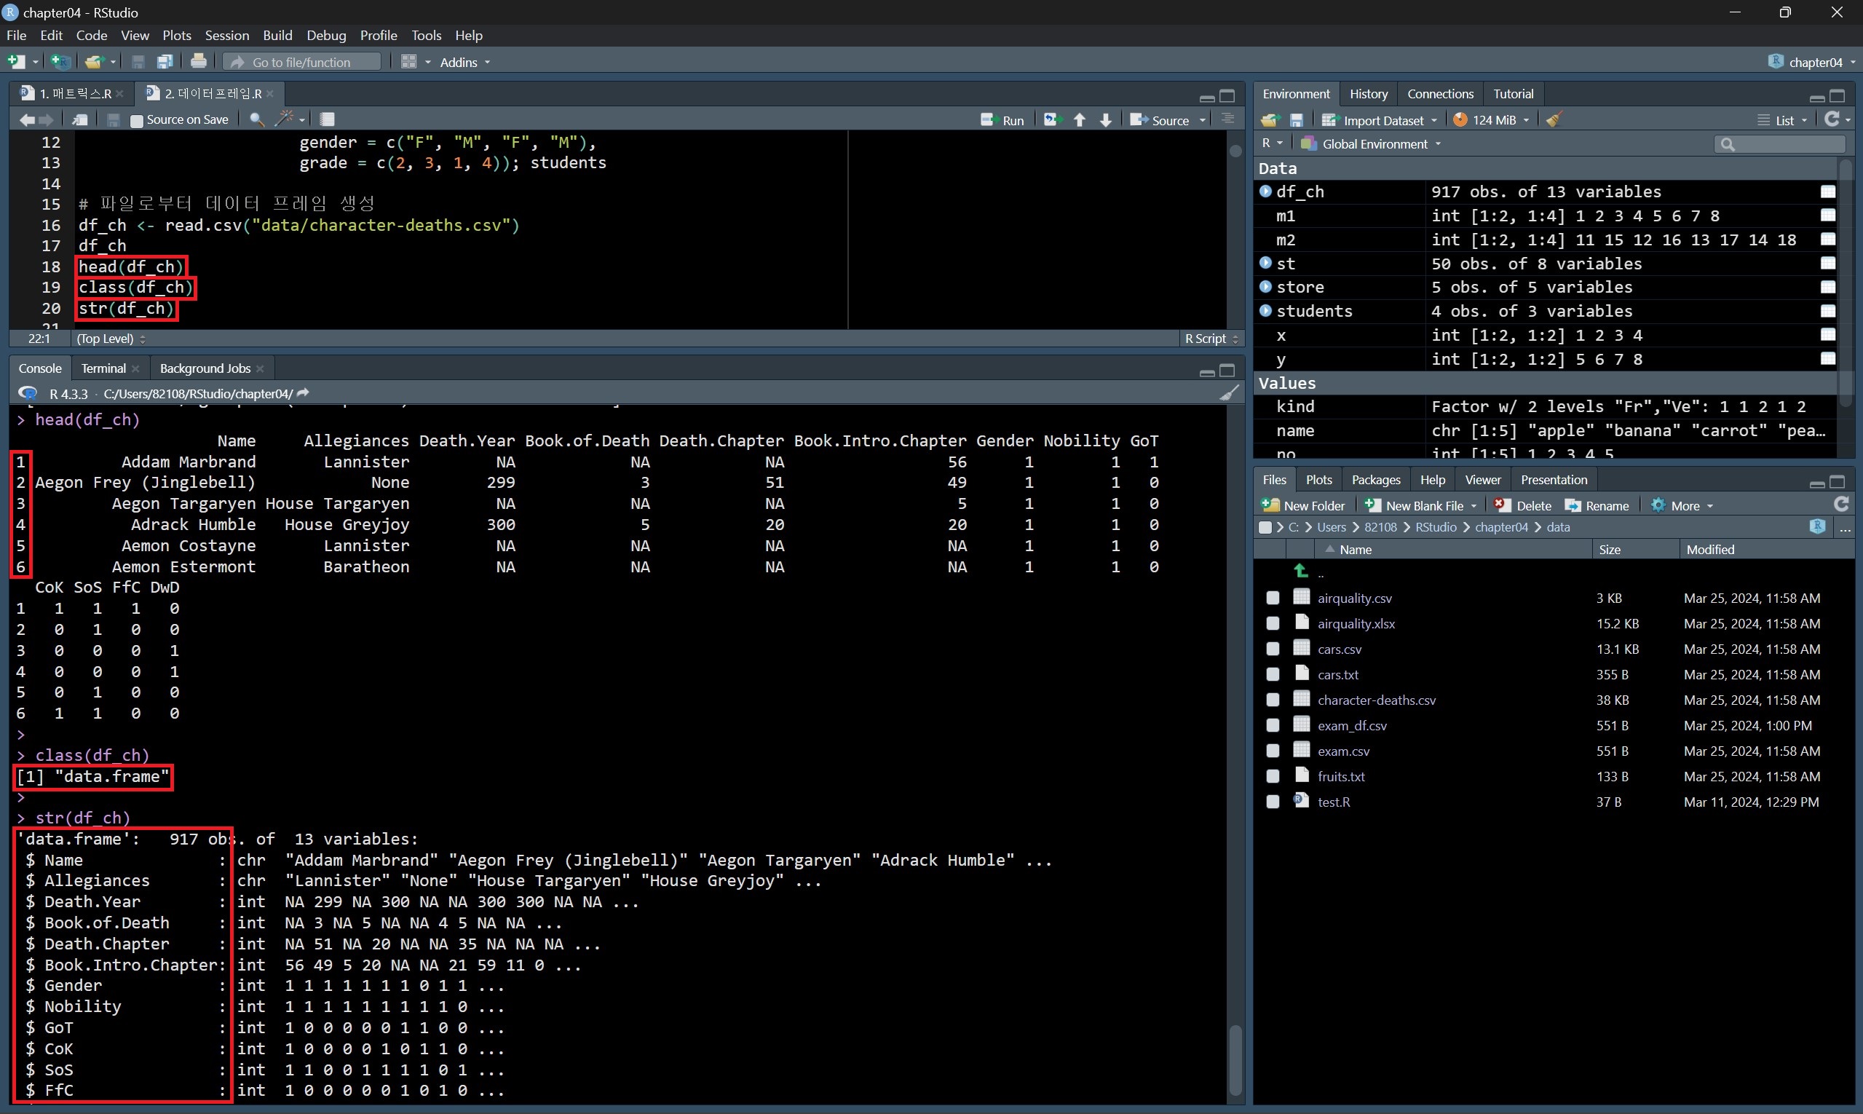Clear environment objects with the broom
This screenshot has width=1863, height=1114.
pos(1554,120)
